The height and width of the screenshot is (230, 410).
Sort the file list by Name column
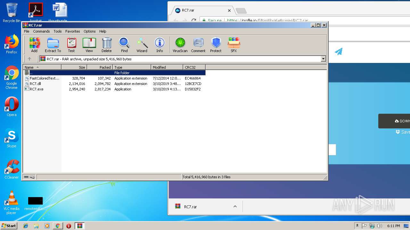42,67
